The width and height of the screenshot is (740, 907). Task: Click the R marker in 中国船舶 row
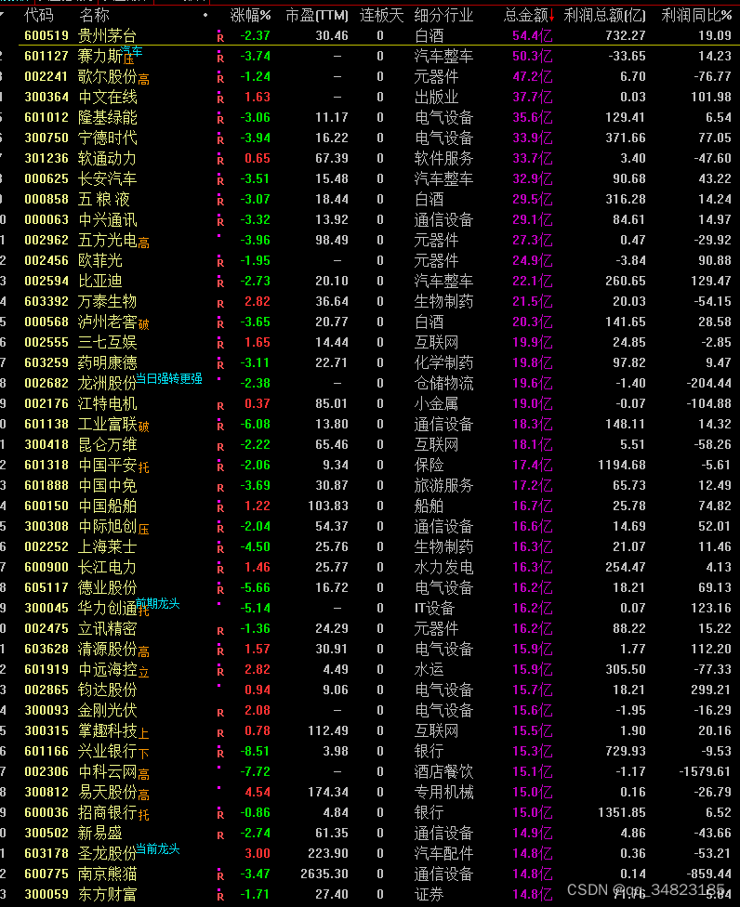point(220,507)
